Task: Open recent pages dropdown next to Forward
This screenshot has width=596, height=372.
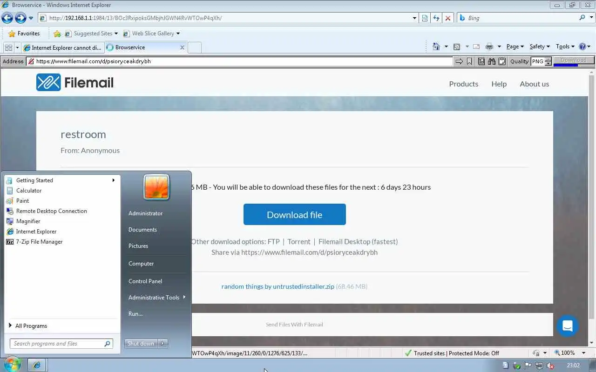Action: 31,18
